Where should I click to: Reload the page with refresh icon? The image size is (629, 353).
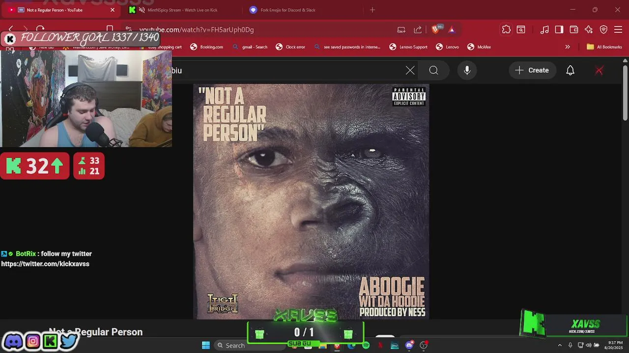pyautogui.click(x=40, y=29)
